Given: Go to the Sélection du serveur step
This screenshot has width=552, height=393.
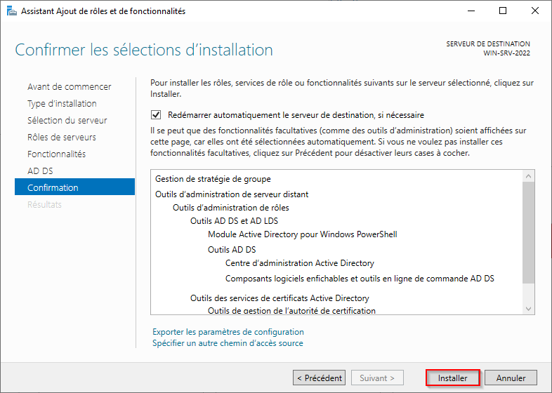Looking at the screenshot, I should click(x=67, y=120).
